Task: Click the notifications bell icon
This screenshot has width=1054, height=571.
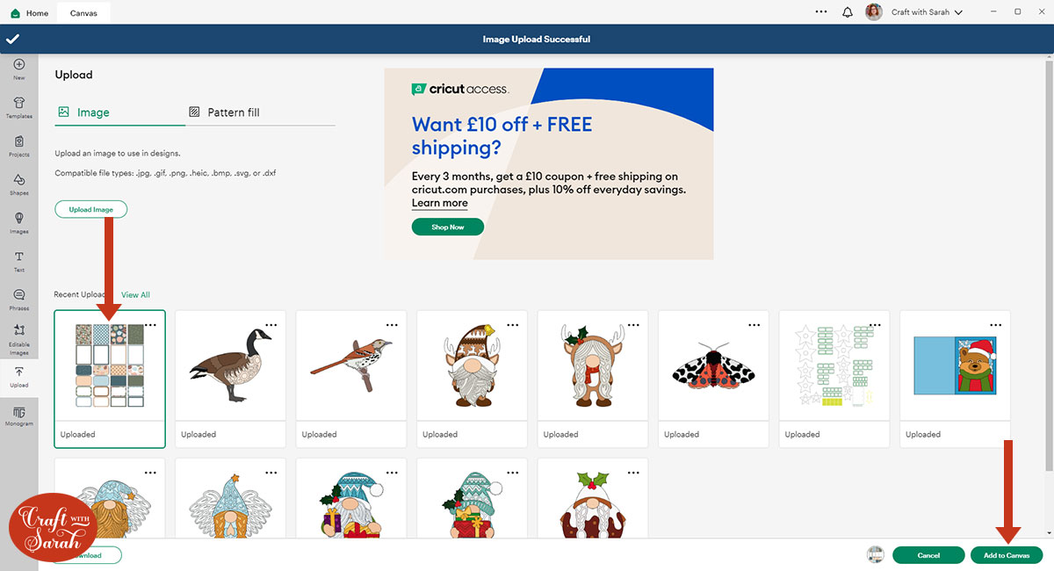Action: [848, 12]
